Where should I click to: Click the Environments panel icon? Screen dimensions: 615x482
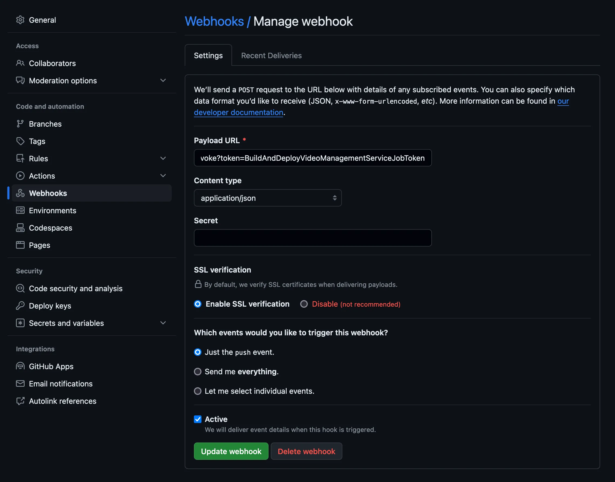(x=20, y=210)
